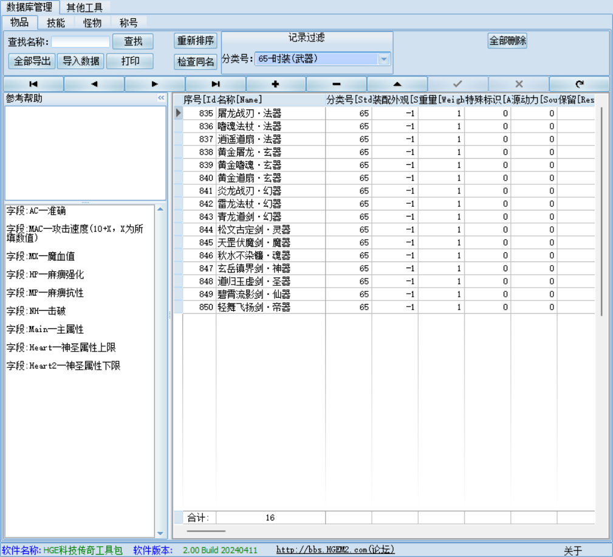The image size is (613, 557).
Task: Insert new record with plus button
Action: click(276, 84)
